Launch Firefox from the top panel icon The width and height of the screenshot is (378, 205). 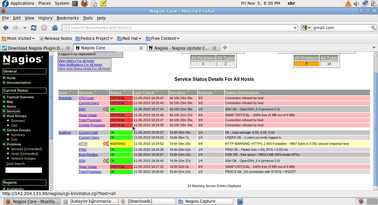tap(84, 4)
